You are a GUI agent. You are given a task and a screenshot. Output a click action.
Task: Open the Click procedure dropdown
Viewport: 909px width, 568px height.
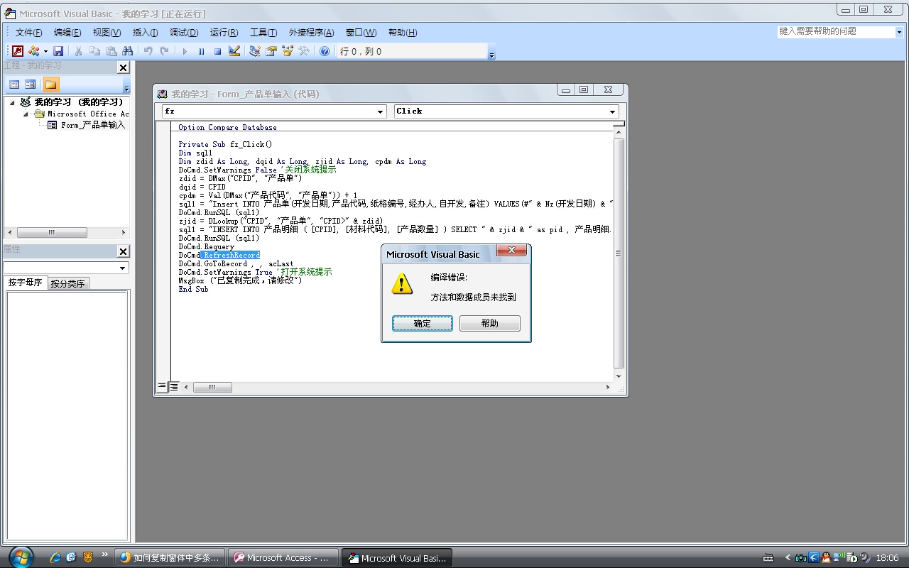[612, 111]
